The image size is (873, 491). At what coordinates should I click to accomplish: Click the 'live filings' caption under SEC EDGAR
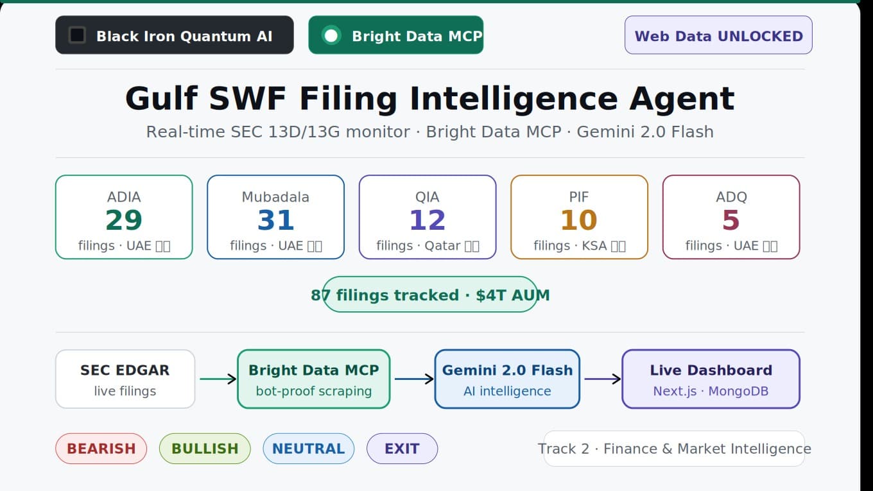[125, 391]
